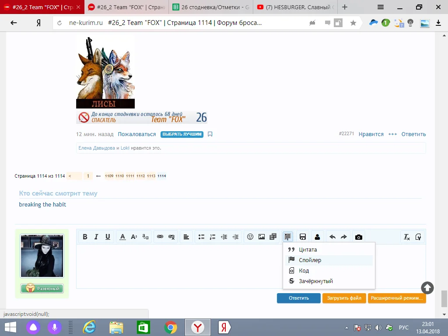Remove link with unlink icon

pos(171,237)
